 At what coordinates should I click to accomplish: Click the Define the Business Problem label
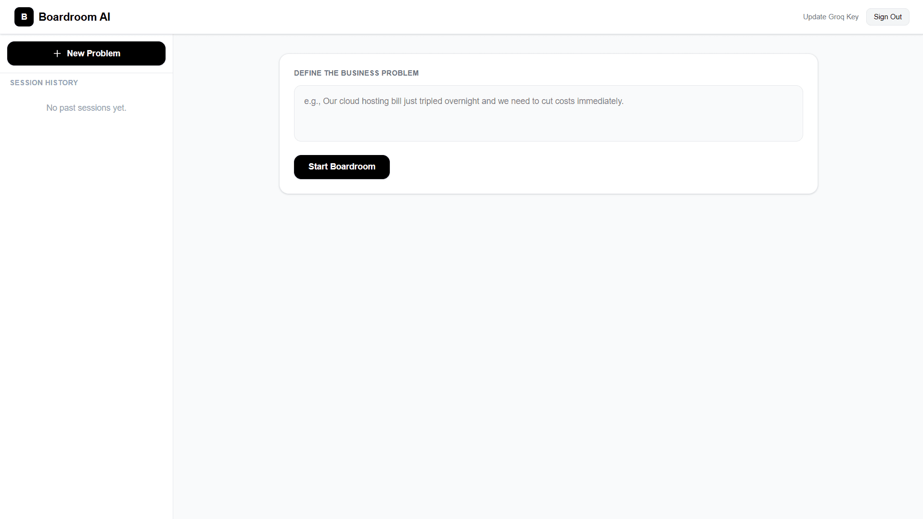[x=357, y=73]
